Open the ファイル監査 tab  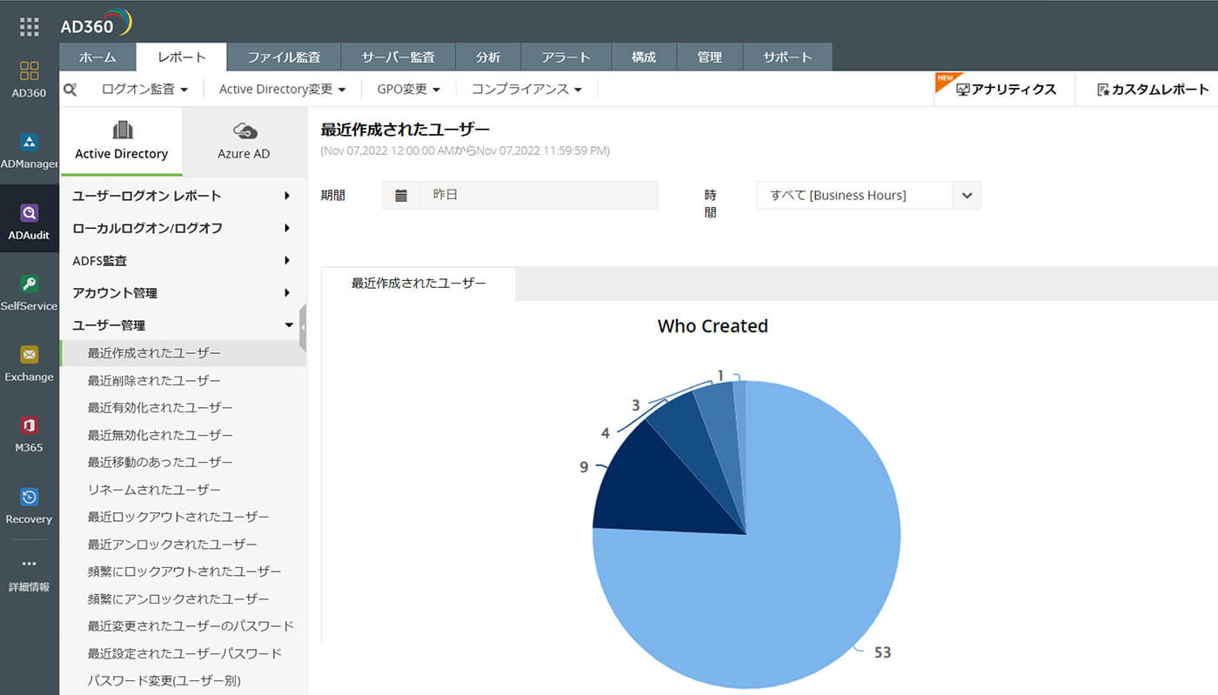[284, 57]
